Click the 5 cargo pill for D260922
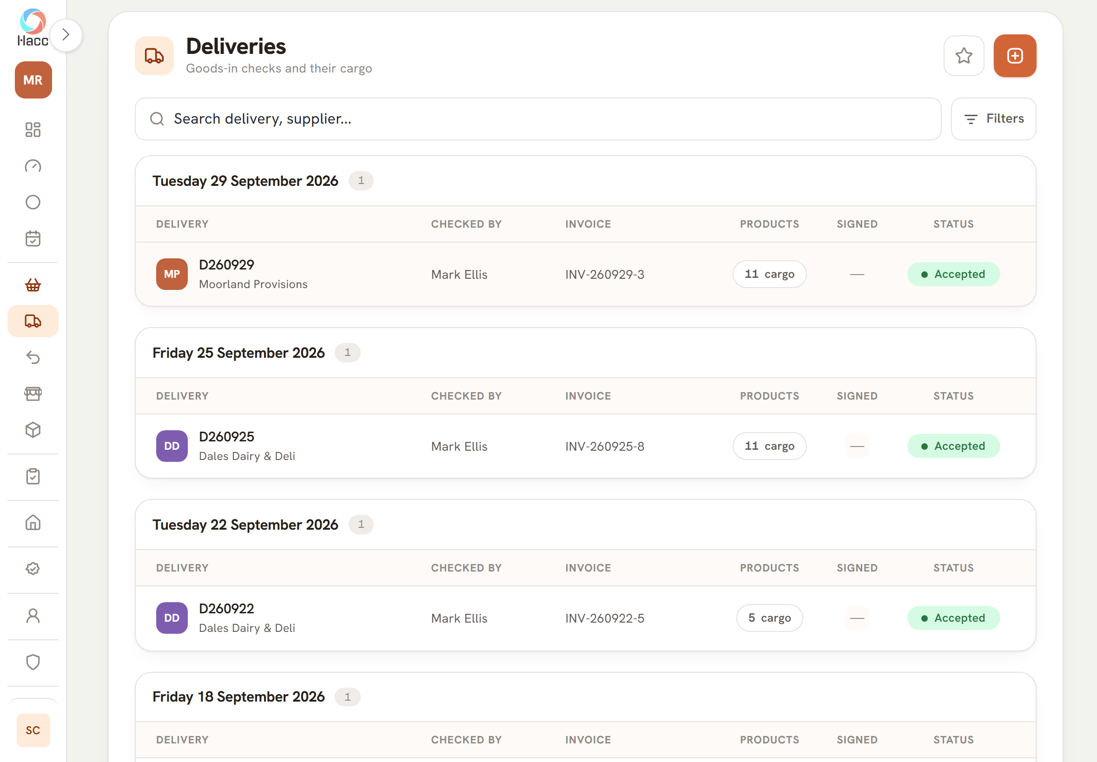Viewport: 1097px width, 762px height. click(x=769, y=618)
